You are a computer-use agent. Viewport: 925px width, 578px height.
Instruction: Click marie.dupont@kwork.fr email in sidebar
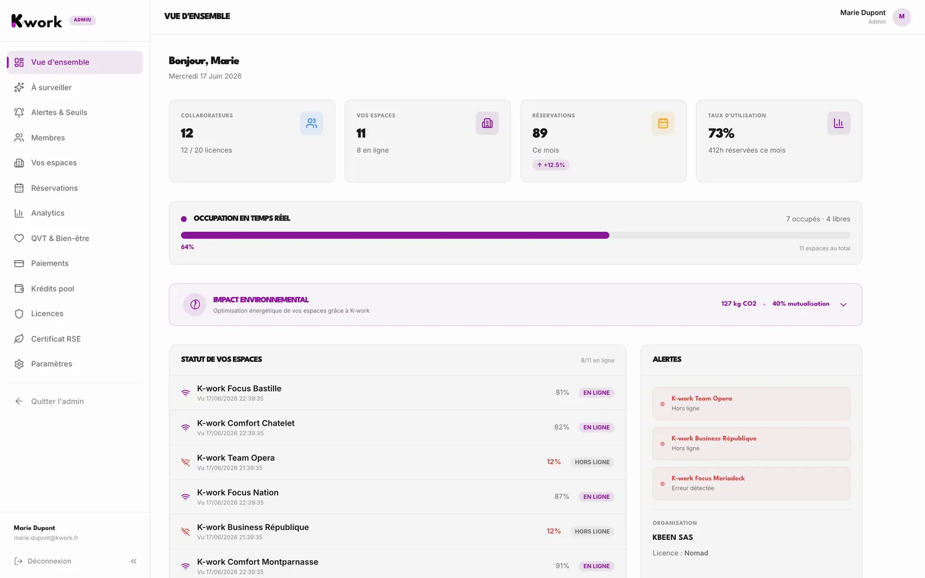pos(46,538)
